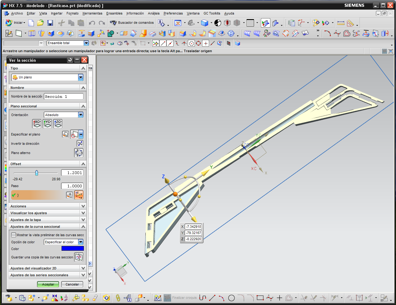Toggle quadrant point snap icon
The height and width of the screenshot is (305, 396).
198,43
